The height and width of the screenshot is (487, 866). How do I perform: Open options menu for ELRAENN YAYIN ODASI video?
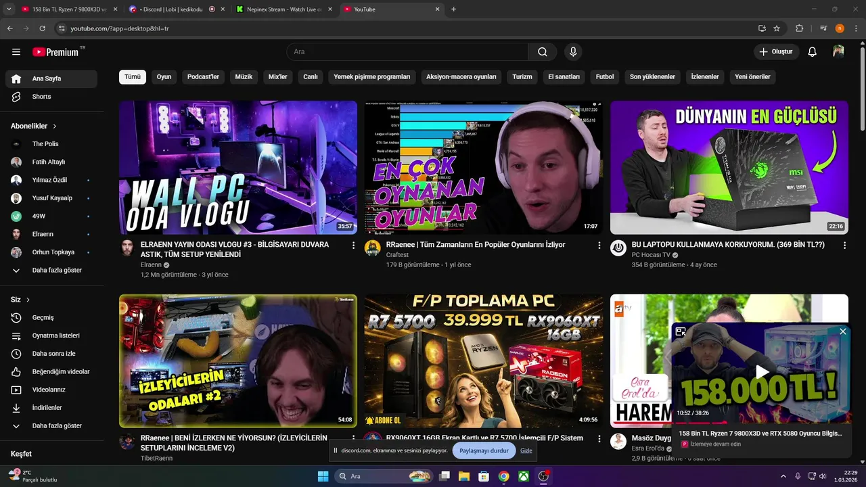[353, 246]
